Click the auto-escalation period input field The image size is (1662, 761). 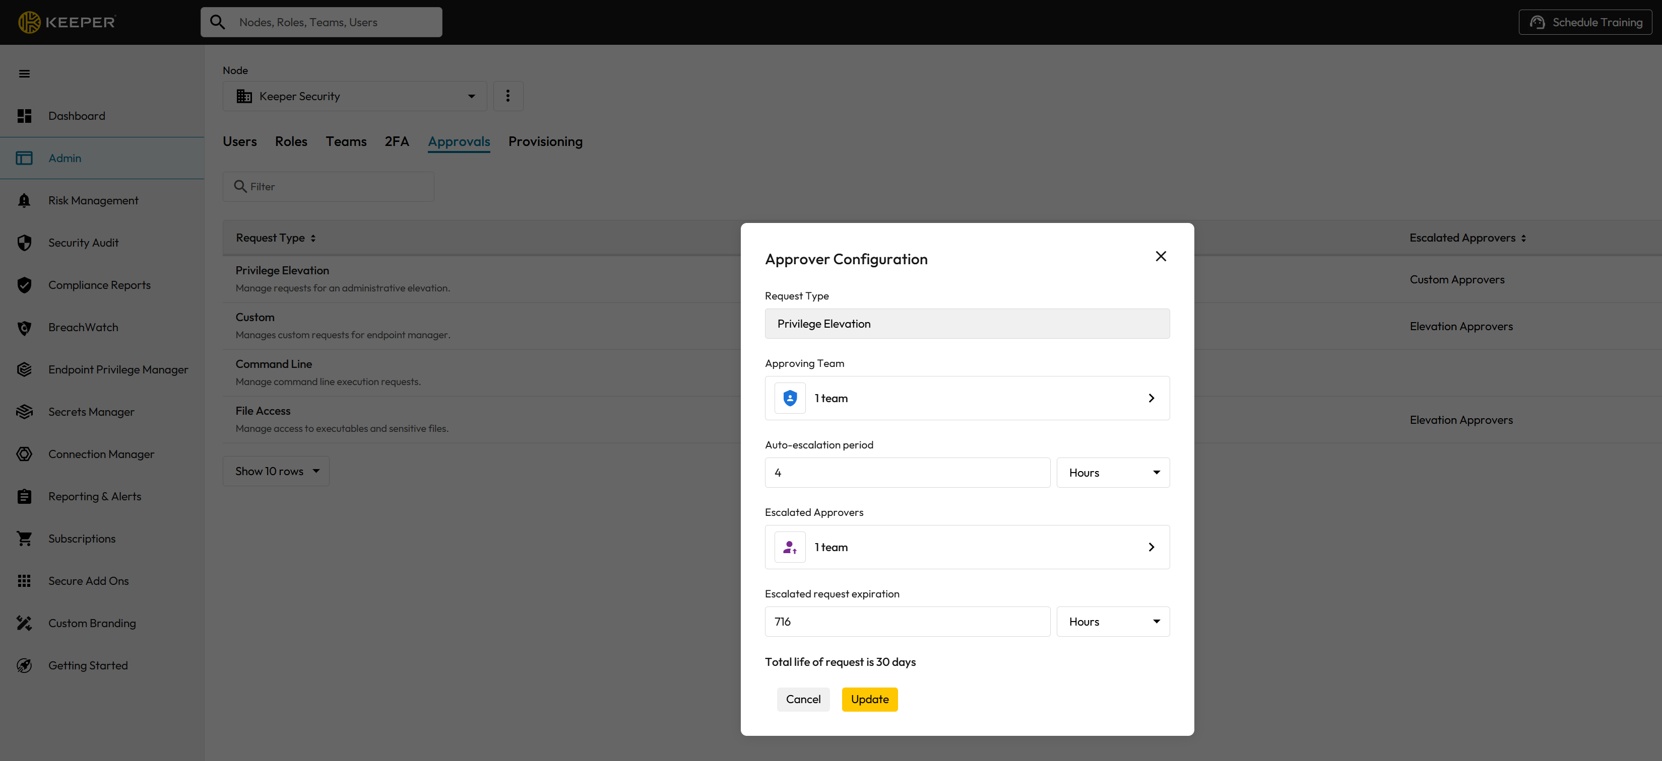point(907,472)
